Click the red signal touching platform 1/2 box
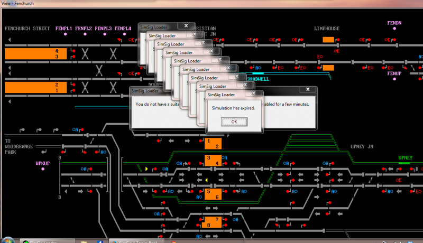This screenshot has width=423, height=243. tap(201, 141)
